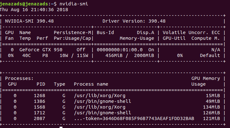Image resolution: width=230 pixels, height=128 pixels.
Task: Click the "Process name" column header
Action: click(91, 84)
